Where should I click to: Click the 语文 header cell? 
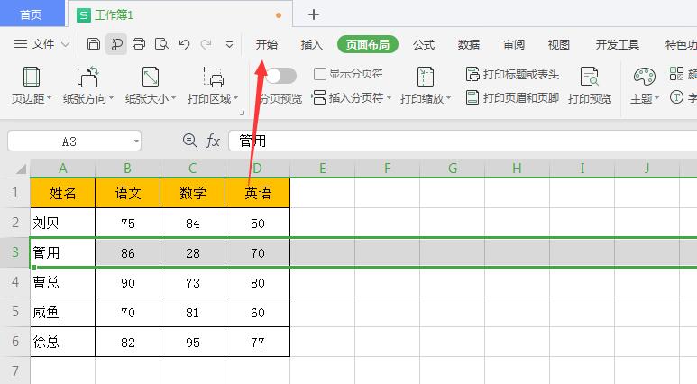pos(127,193)
